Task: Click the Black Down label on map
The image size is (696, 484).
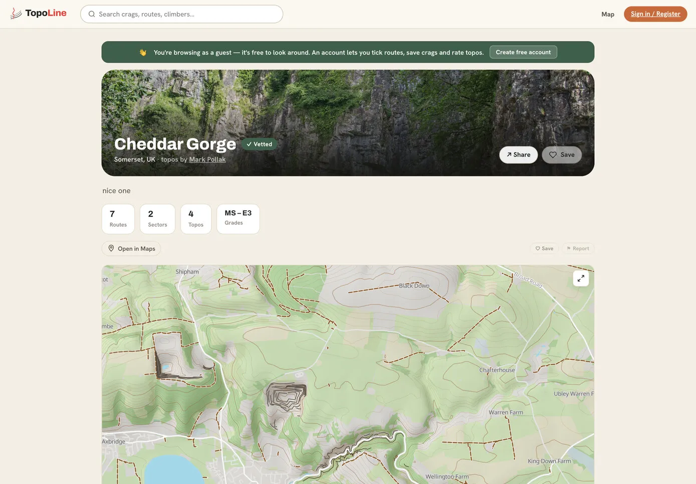Action: coord(414,286)
